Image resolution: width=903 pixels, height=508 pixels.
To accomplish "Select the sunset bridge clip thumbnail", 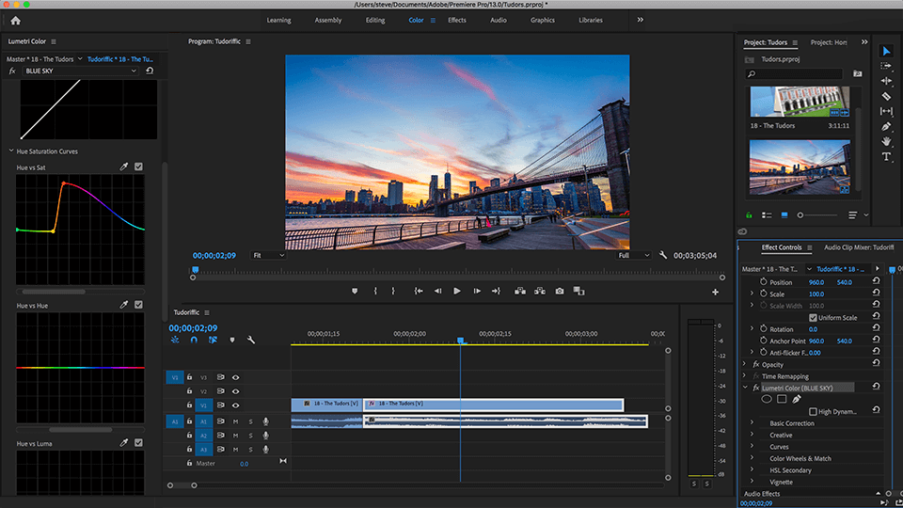I will pyautogui.click(x=800, y=167).
